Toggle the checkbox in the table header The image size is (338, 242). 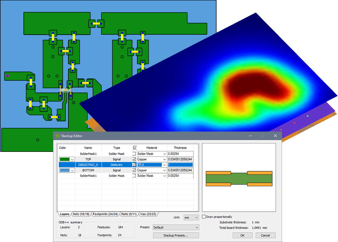tap(135, 148)
